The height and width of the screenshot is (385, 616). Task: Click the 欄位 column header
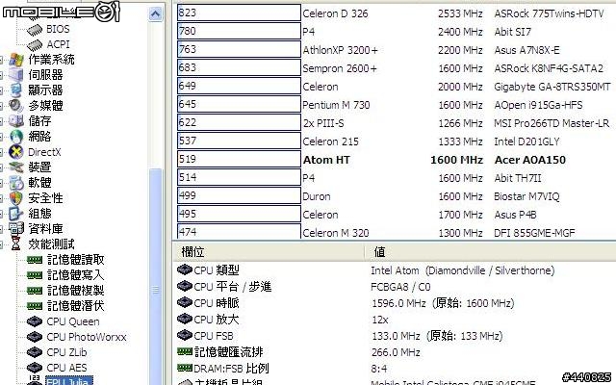pyautogui.click(x=269, y=252)
